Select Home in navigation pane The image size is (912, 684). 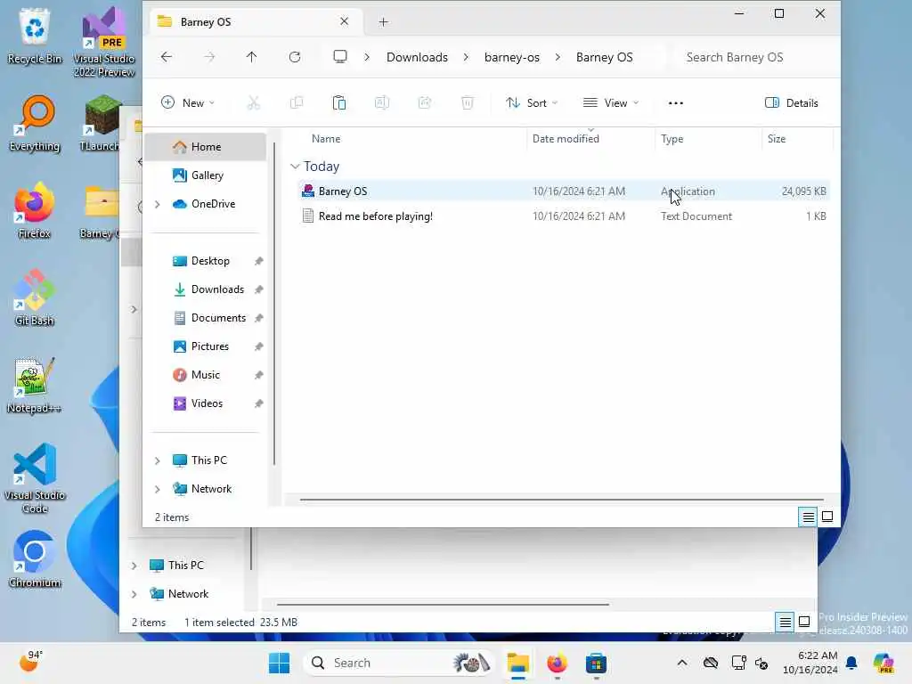click(x=205, y=147)
